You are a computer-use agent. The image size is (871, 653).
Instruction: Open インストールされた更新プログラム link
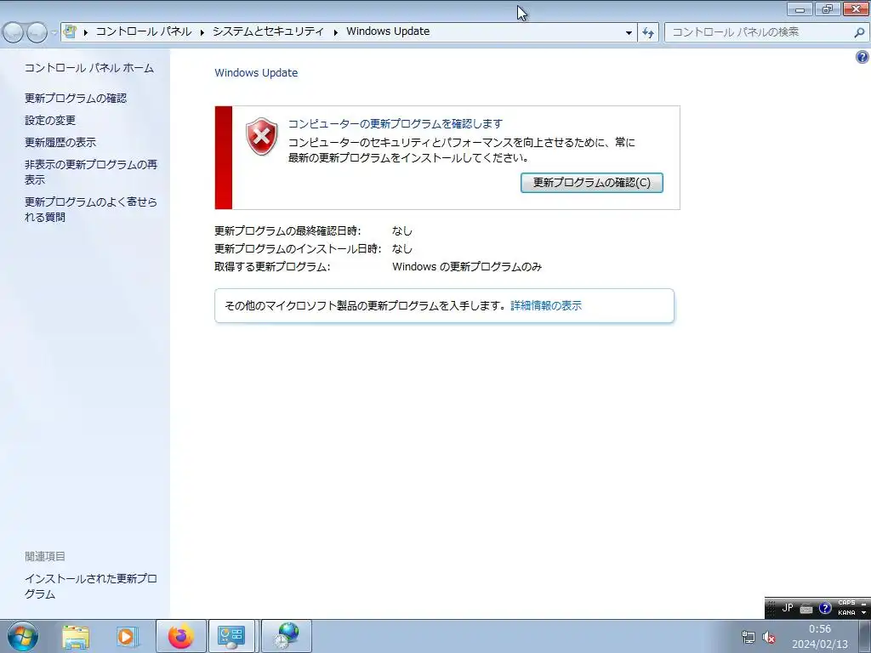coord(90,587)
